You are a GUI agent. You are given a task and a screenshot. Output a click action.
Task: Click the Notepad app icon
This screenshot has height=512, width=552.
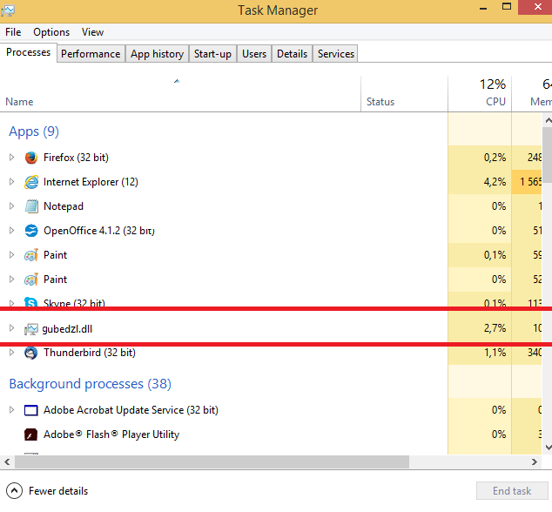click(31, 206)
